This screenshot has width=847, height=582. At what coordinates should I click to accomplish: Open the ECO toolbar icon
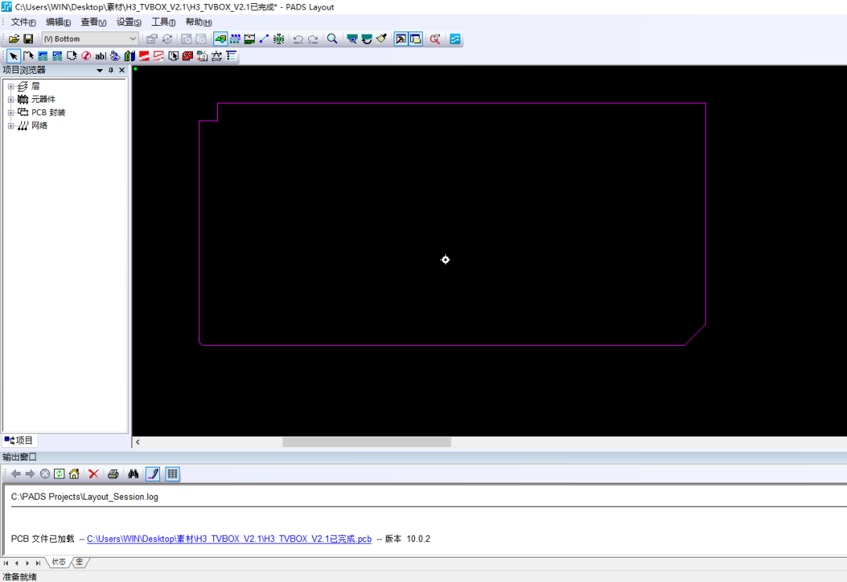(434, 38)
